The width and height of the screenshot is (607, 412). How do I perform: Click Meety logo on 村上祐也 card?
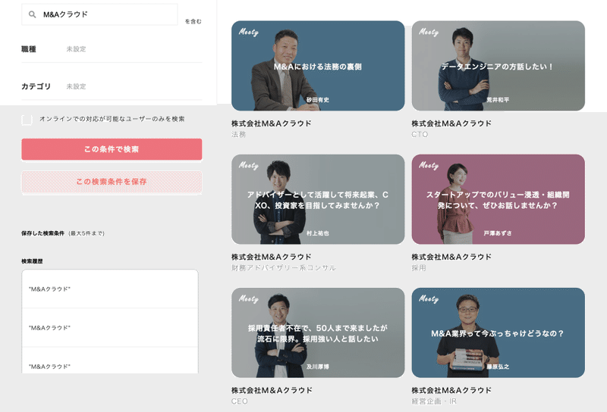coord(249,165)
